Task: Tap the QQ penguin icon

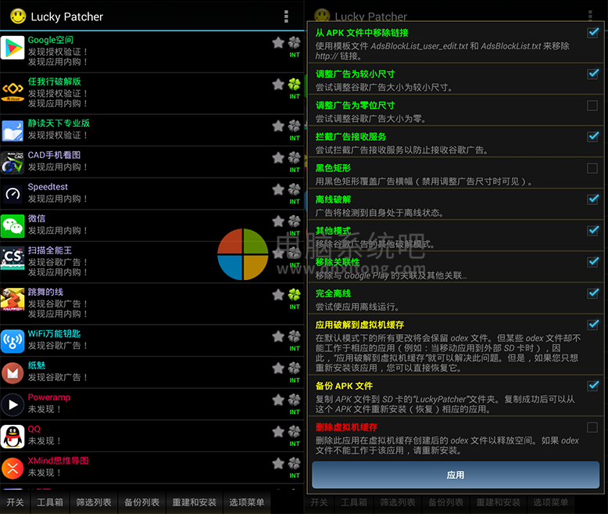Action: point(13,437)
